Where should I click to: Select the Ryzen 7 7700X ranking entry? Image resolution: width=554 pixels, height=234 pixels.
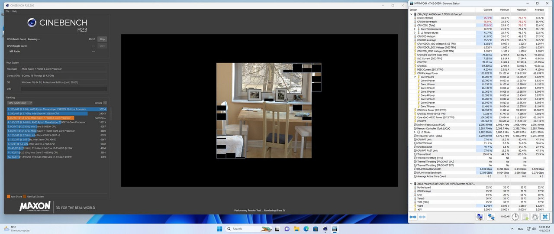click(x=57, y=118)
